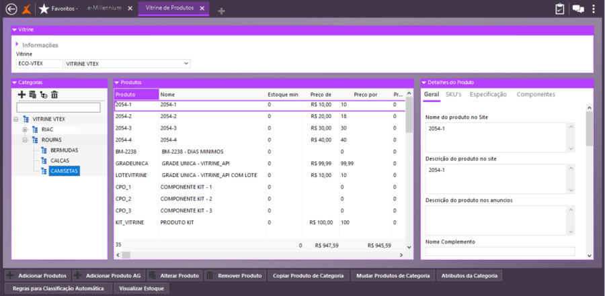
Task: Switch to the SKU's tab
Action: pyautogui.click(x=453, y=95)
